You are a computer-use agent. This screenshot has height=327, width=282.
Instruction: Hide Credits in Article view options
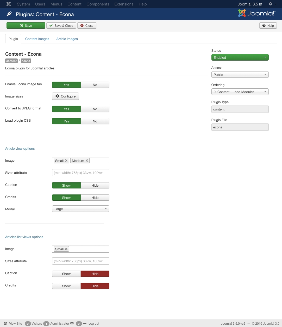point(95,198)
